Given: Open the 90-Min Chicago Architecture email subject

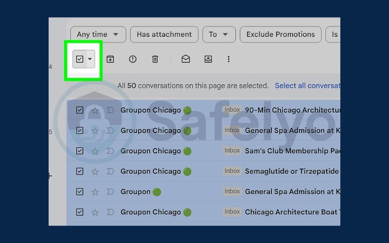Looking at the screenshot, I should (x=293, y=110).
